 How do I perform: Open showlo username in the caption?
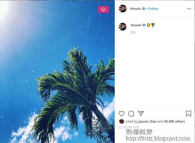(136, 25)
